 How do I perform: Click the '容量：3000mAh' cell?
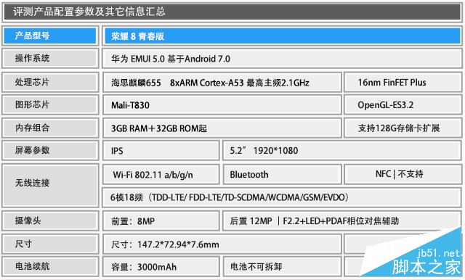pyautogui.click(x=161, y=266)
